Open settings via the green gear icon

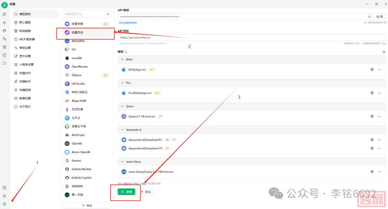coord(4,204)
